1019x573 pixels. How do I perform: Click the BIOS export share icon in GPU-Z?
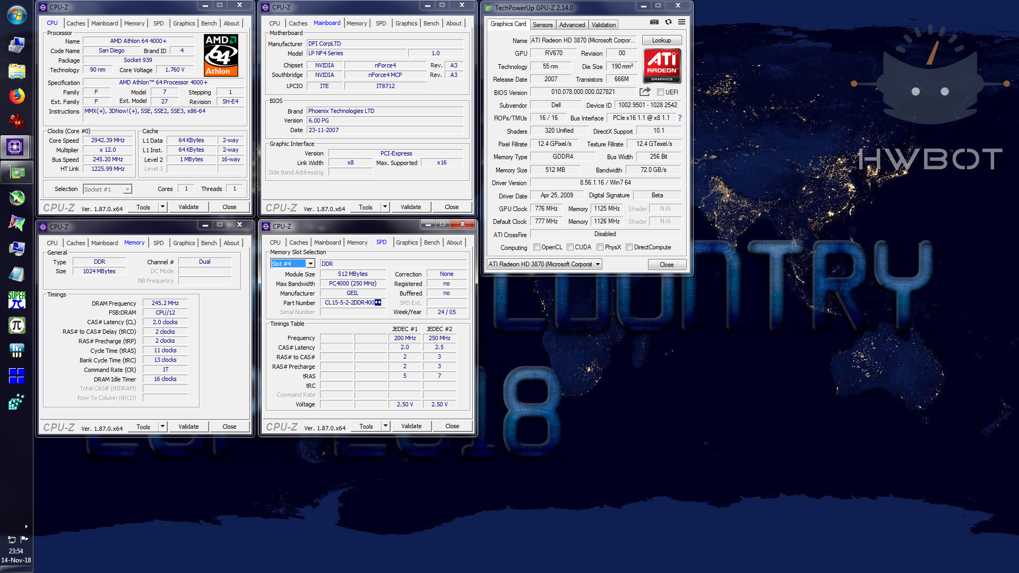click(x=645, y=92)
